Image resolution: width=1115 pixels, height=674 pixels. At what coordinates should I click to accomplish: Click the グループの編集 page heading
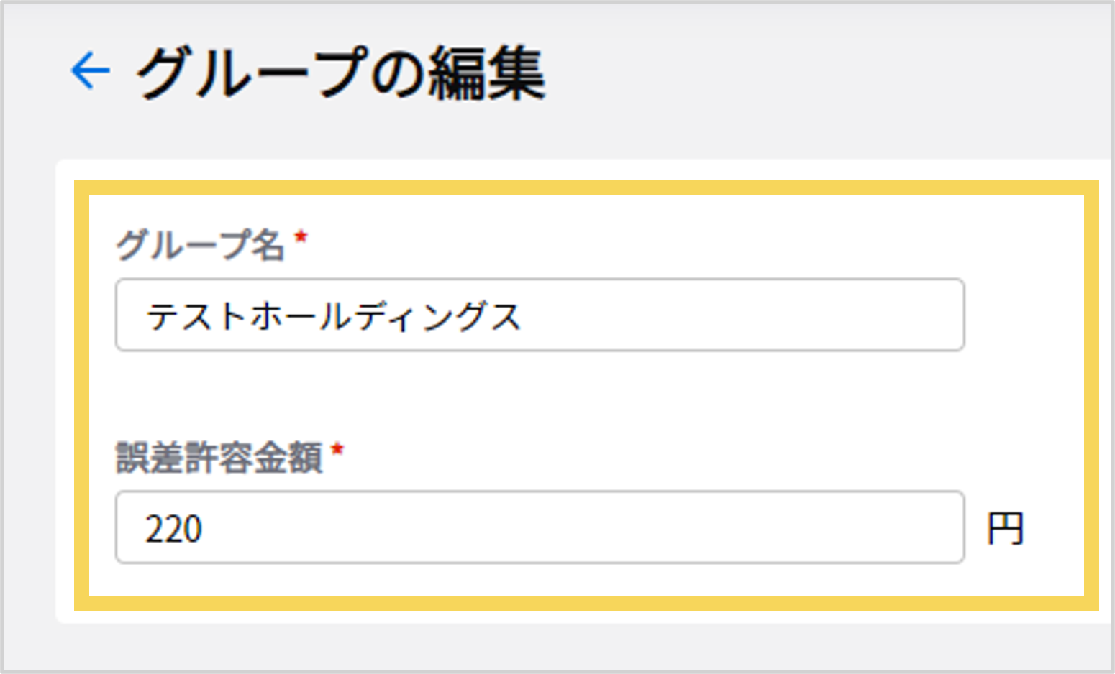(340, 73)
